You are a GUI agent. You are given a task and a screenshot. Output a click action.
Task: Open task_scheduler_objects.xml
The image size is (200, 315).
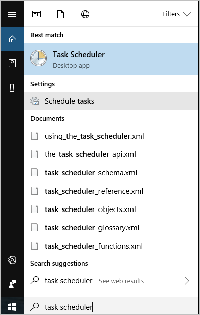[111, 209]
